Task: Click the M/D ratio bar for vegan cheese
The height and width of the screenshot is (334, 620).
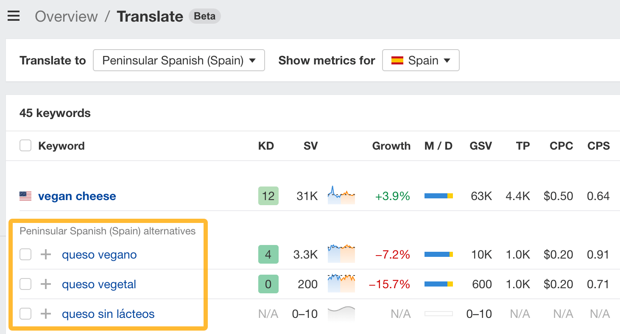Action: (x=438, y=196)
